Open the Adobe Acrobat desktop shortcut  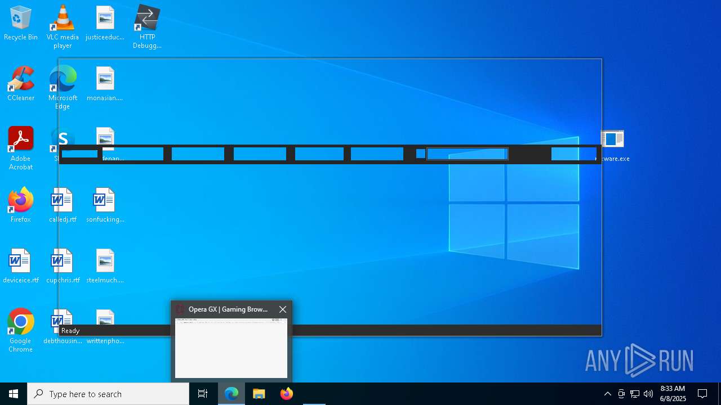click(21, 148)
